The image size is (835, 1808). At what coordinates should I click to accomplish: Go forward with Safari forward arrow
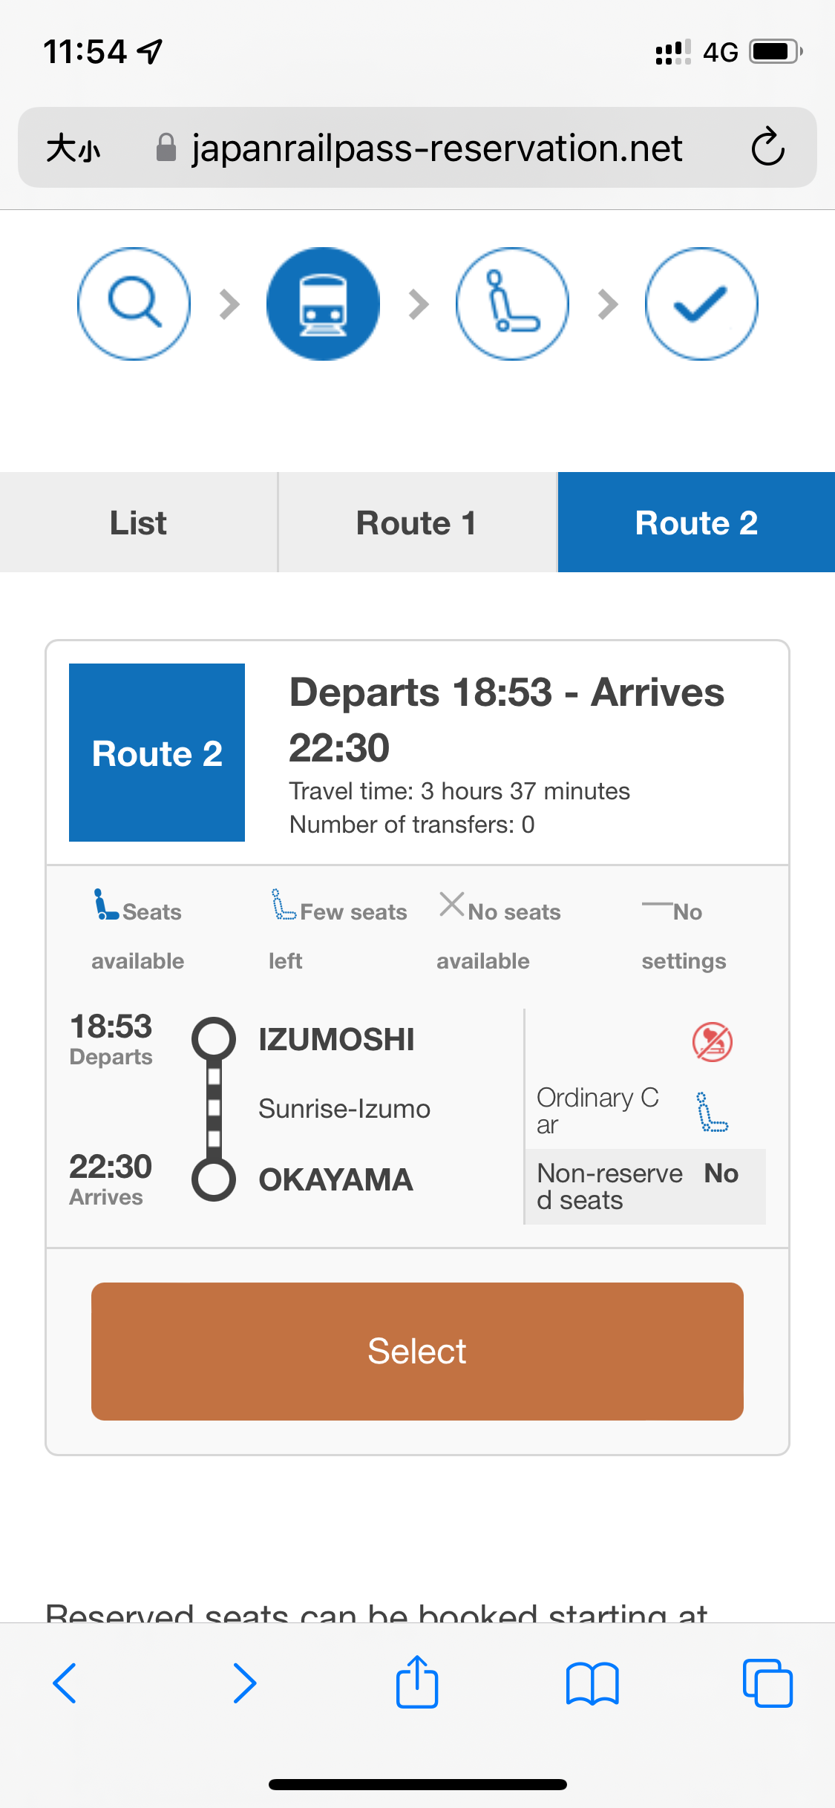[x=244, y=1683]
